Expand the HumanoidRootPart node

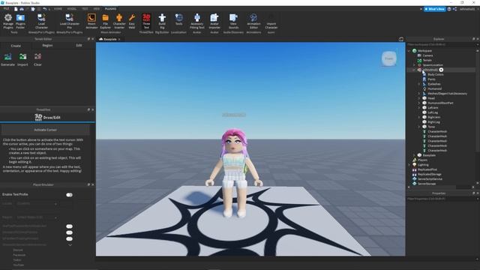[419, 103]
